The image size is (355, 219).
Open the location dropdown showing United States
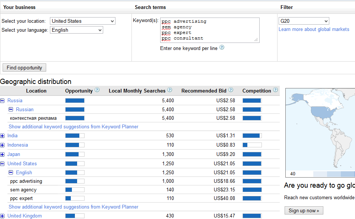click(x=83, y=21)
